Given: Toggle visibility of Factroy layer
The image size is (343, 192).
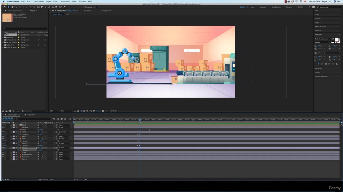Looking at the screenshot, I should 3,159.
